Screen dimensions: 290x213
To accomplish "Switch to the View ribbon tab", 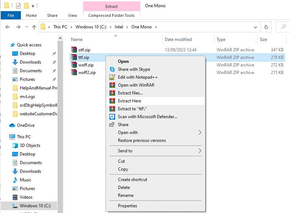I will [x=73, y=15].
